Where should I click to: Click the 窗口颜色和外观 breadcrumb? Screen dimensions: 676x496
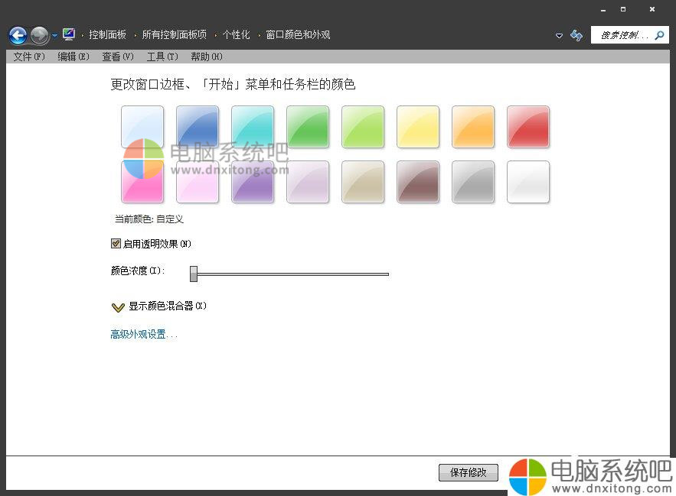pyautogui.click(x=298, y=34)
